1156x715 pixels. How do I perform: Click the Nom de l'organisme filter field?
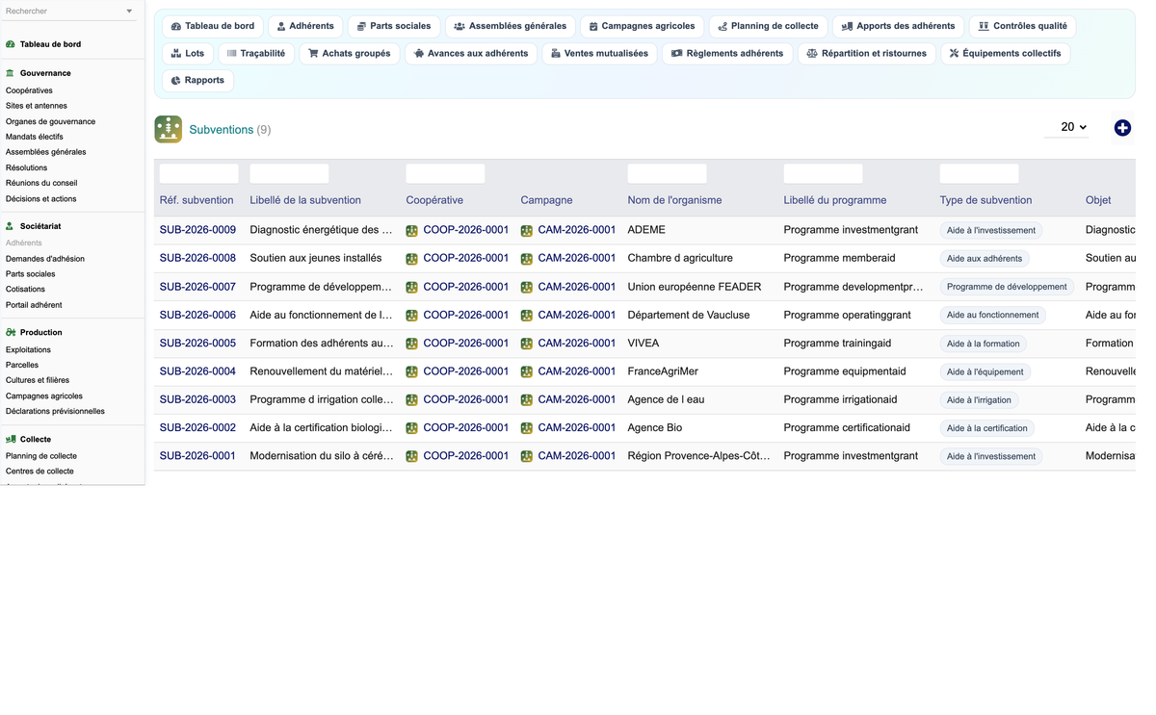click(667, 173)
